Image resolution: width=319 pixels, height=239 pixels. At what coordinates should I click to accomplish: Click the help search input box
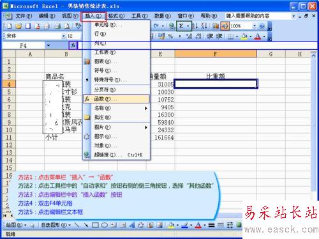pyautogui.click(x=258, y=16)
